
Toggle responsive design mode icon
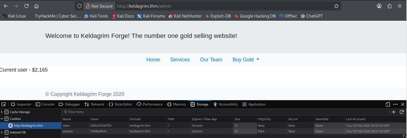pos(388,104)
